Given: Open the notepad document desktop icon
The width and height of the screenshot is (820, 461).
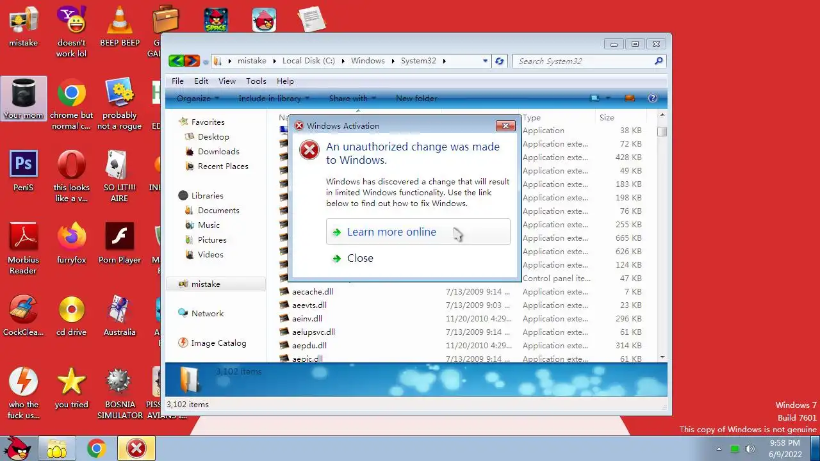Looking at the screenshot, I should pos(312,20).
